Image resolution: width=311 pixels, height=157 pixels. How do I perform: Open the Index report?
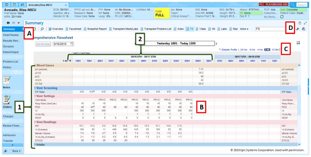[x=179, y=29]
